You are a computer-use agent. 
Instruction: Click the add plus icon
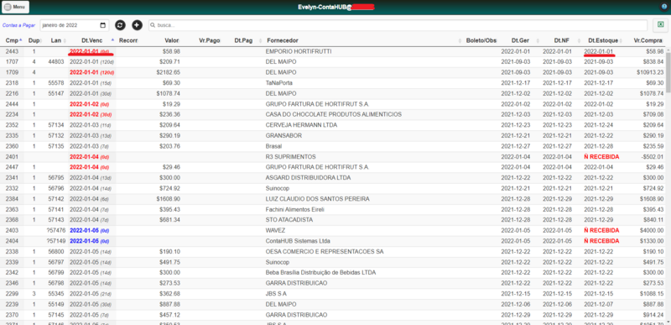[x=137, y=25]
